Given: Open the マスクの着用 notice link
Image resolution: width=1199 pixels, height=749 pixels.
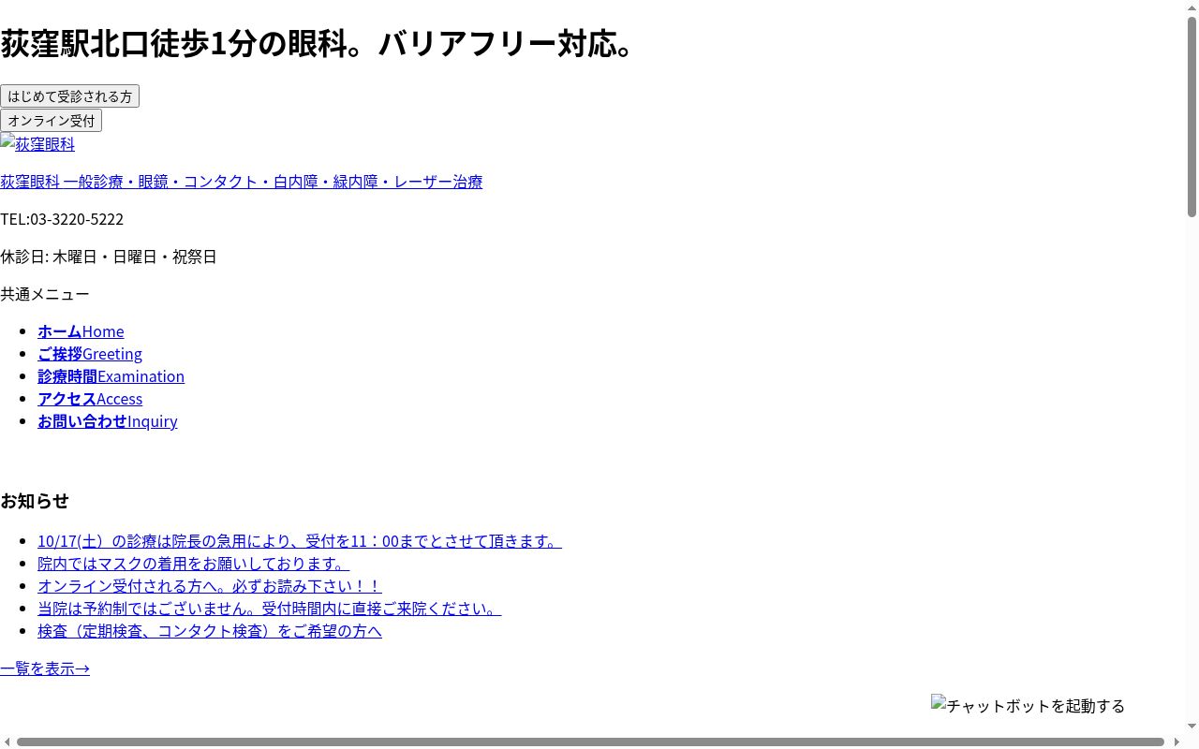Looking at the screenshot, I should [x=193, y=564].
